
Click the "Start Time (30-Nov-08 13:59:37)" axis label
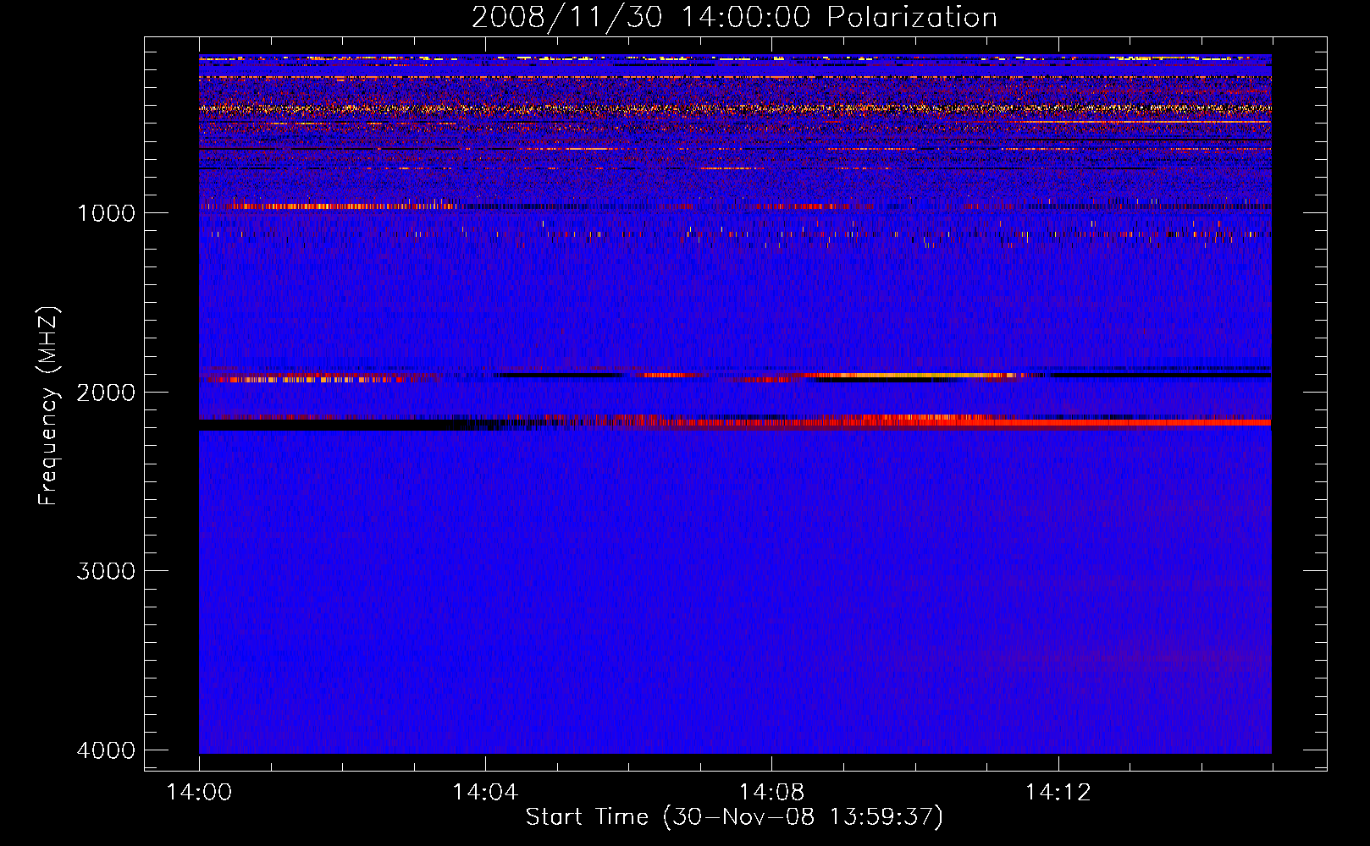point(734,817)
